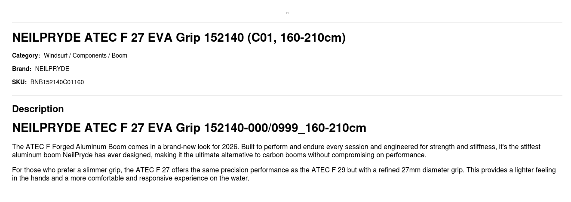Image resolution: width=571 pixels, height=202 pixels.
Task: Click the bold SKU label
Action: 19,82
